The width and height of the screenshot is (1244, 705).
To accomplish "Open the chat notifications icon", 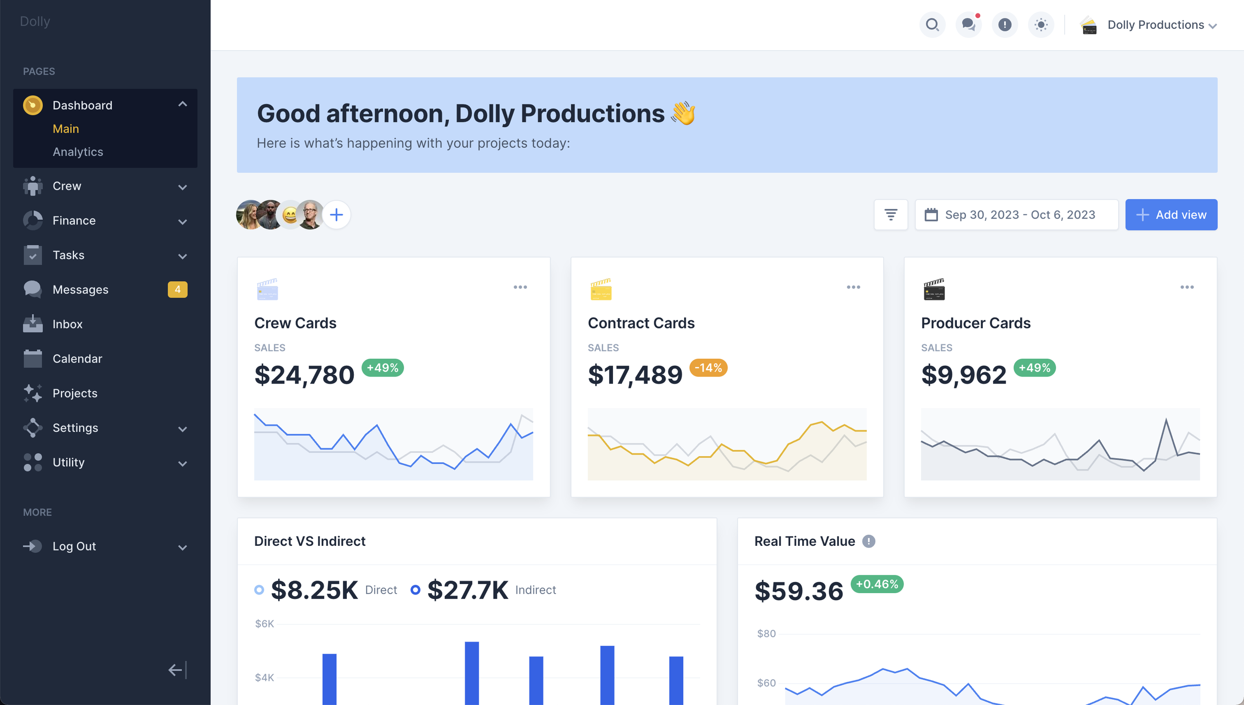I will pyautogui.click(x=968, y=25).
